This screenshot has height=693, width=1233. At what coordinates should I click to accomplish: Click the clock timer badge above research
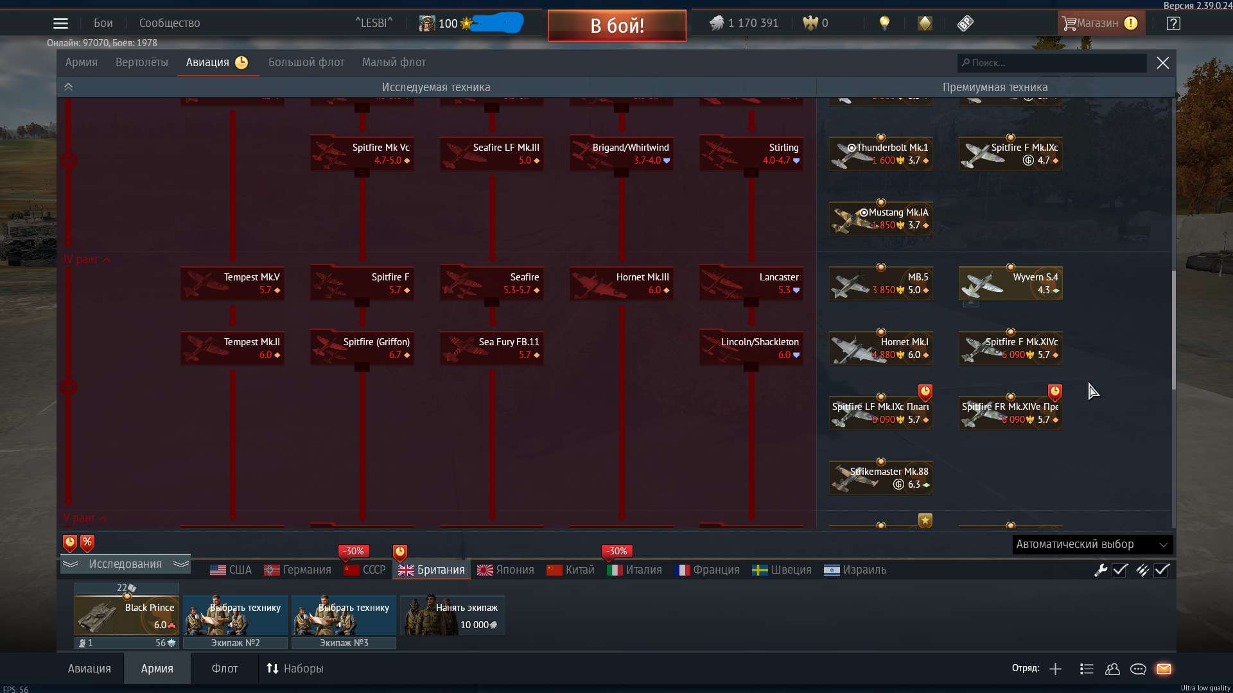pos(70,543)
